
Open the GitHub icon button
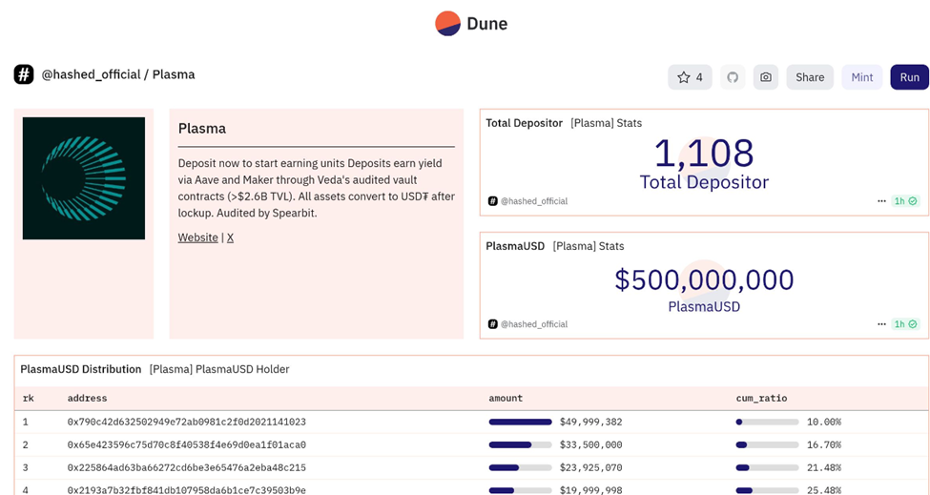(733, 77)
